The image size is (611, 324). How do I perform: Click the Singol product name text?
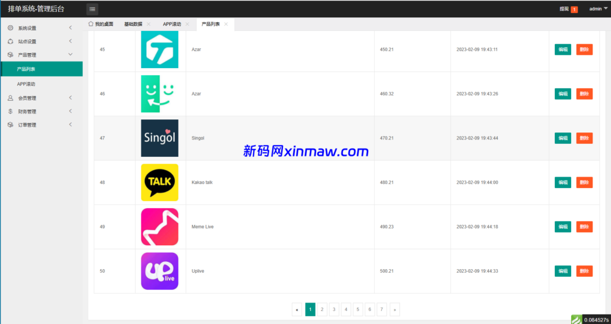point(198,138)
